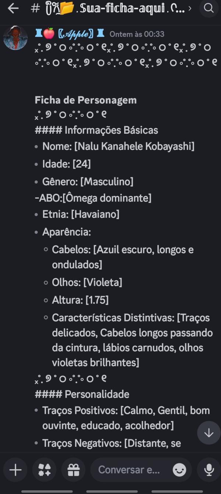The height and width of the screenshot is (494, 221).
Task: Select the Ficha de Personagem heading
Action: click(86, 100)
